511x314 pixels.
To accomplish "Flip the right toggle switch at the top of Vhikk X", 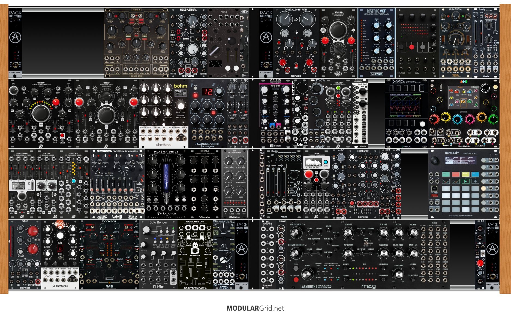I will [140, 16].
